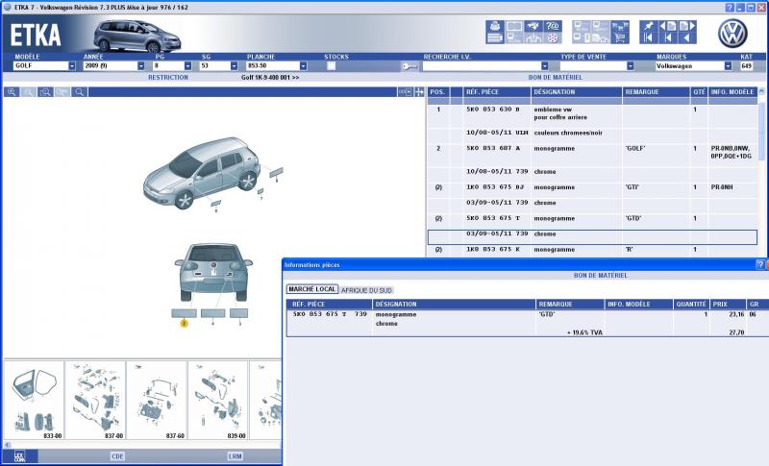Click the RESTRICTION label
Image resolution: width=769 pixels, height=466 pixels.
point(168,78)
